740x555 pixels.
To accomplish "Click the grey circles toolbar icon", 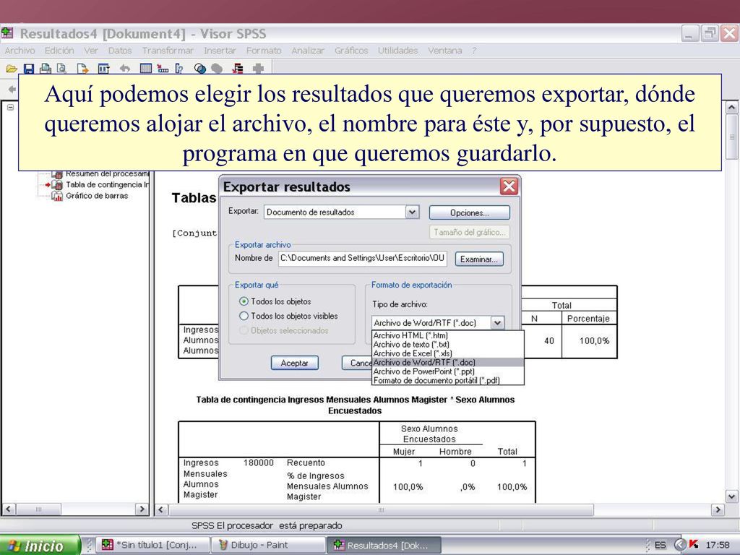I will [x=217, y=69].
